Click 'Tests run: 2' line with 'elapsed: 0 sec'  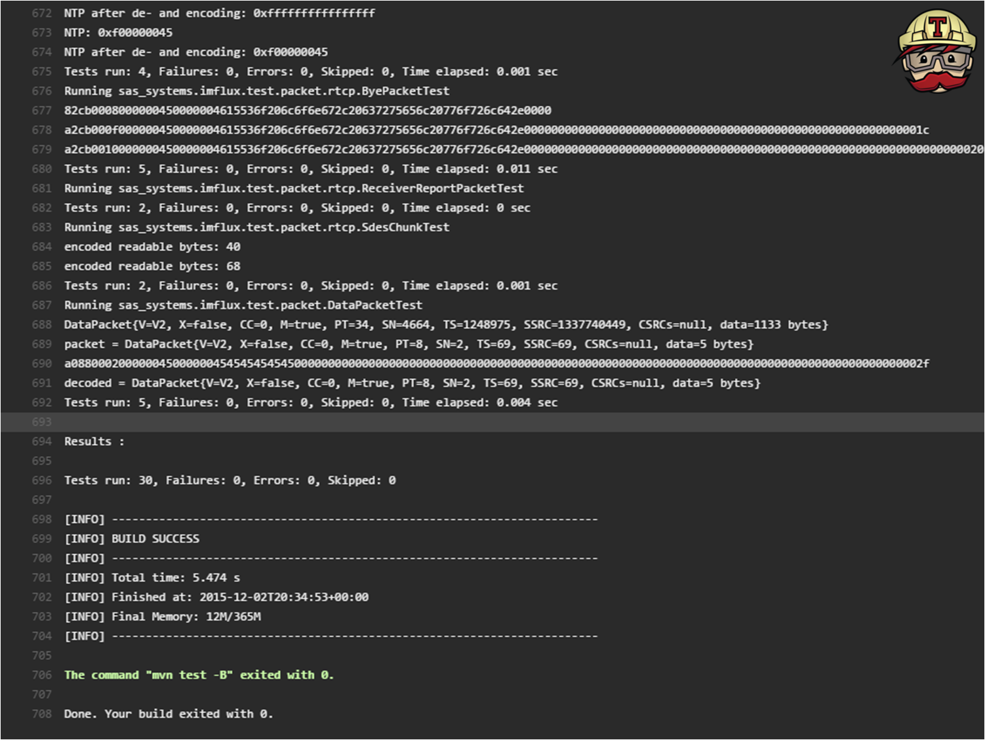point(297,208)
